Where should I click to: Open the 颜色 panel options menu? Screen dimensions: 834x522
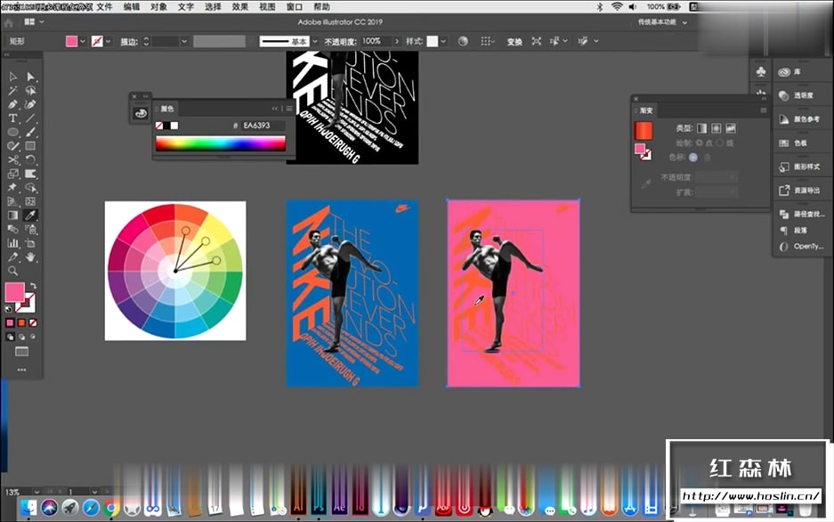[288, 108]
